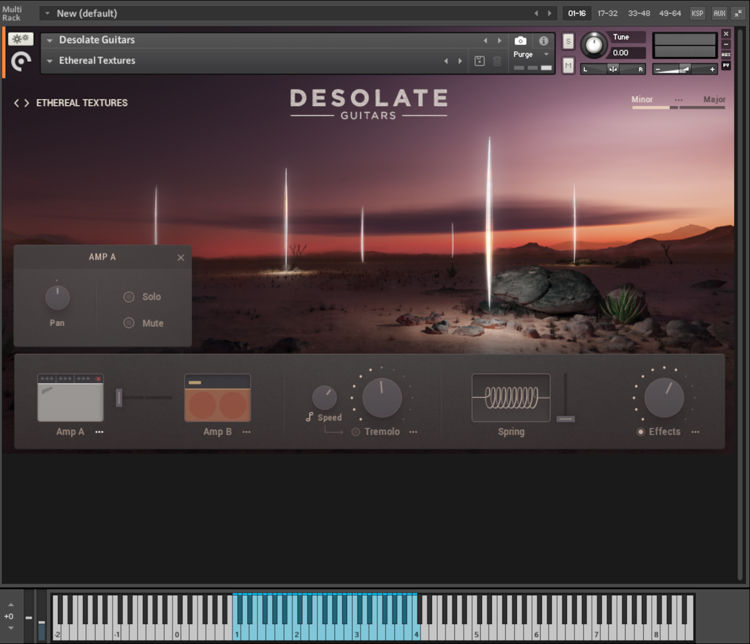
Task: Switch to the 17-32 rack page
Action: pyautogui.click(x=607, y=13)
